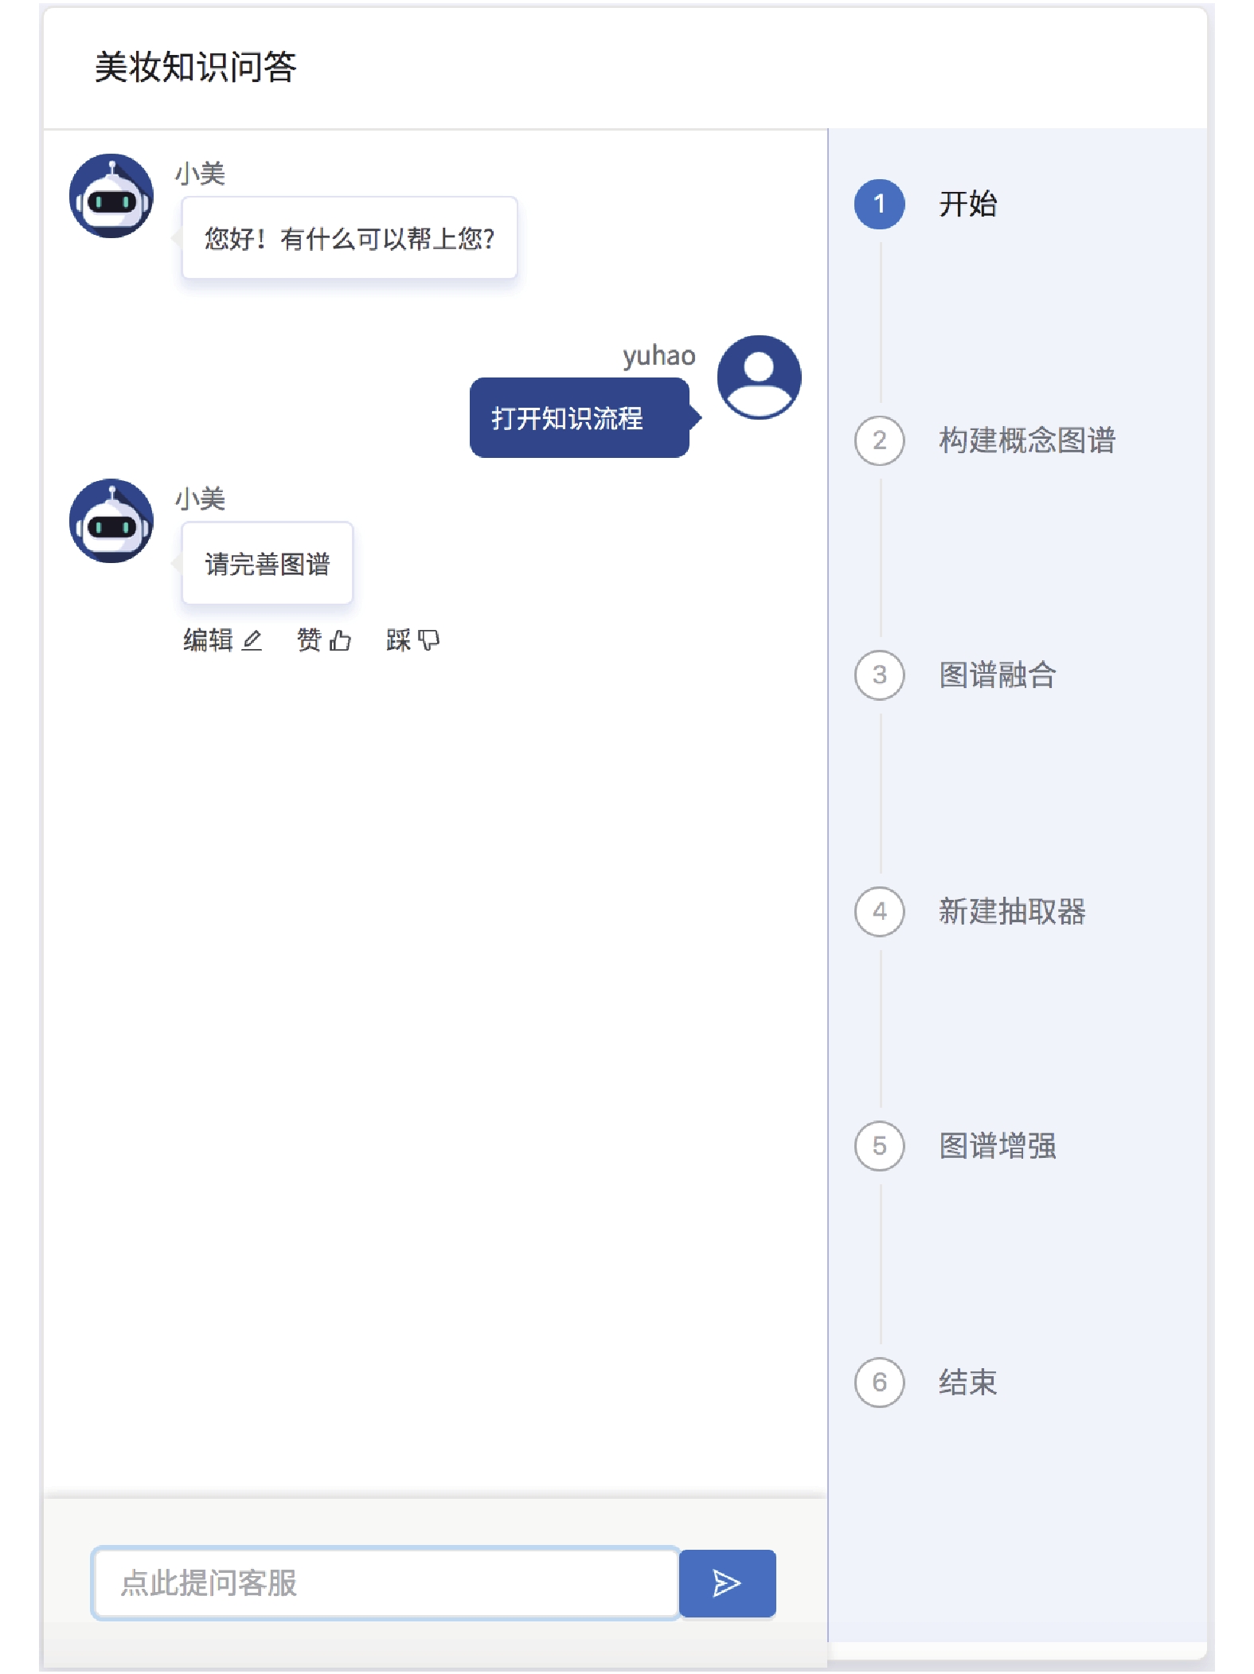Click the 美妆知识问答 title

(195, 67)
